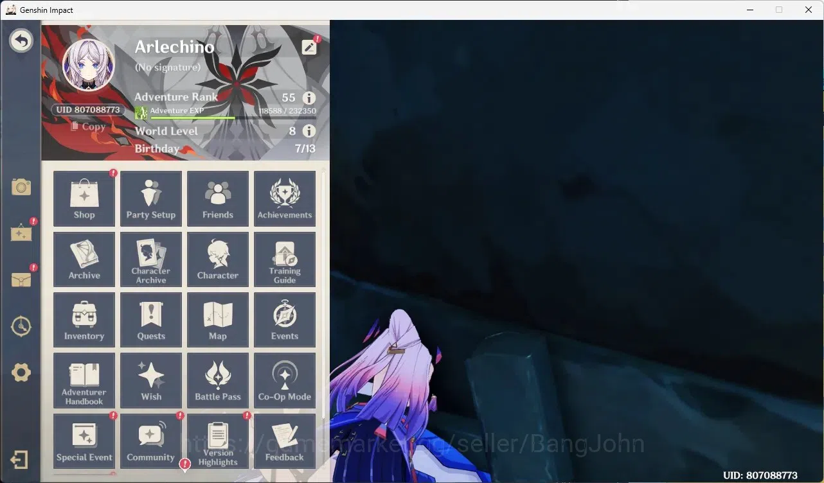
Task: Open the Special Event tile
Action: [x=84, y=441]
